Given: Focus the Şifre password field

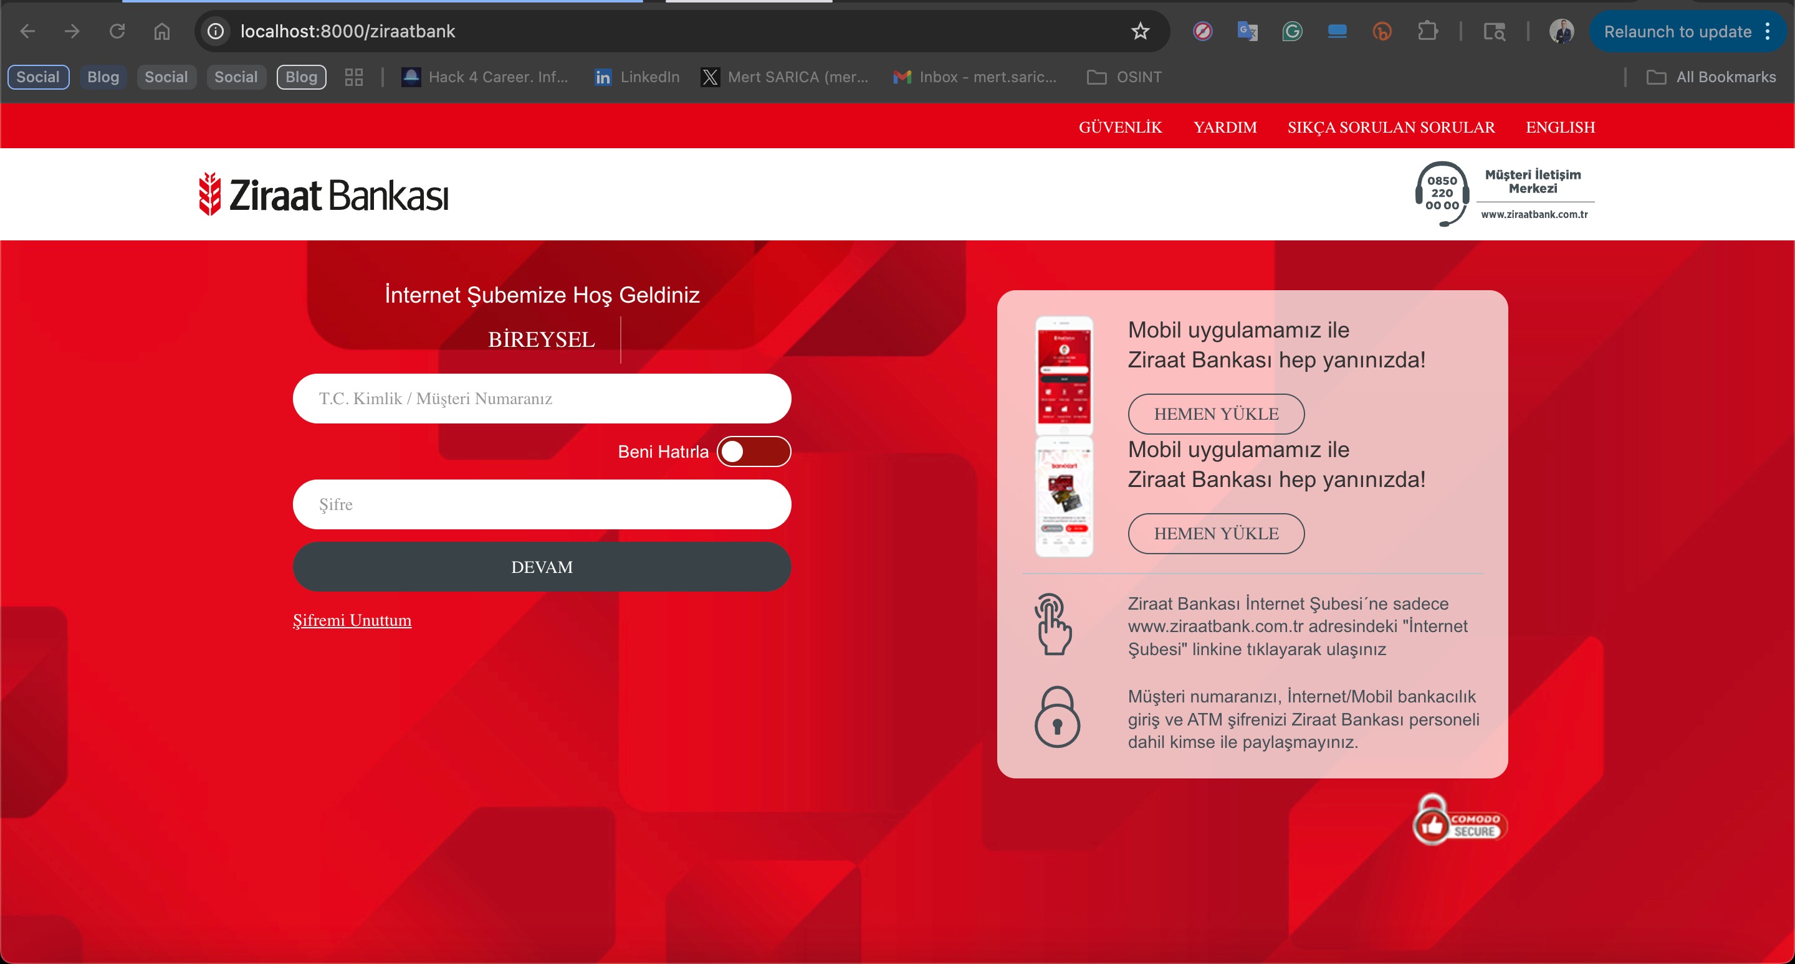Looking at the screenshot, I should click(542, 504).
